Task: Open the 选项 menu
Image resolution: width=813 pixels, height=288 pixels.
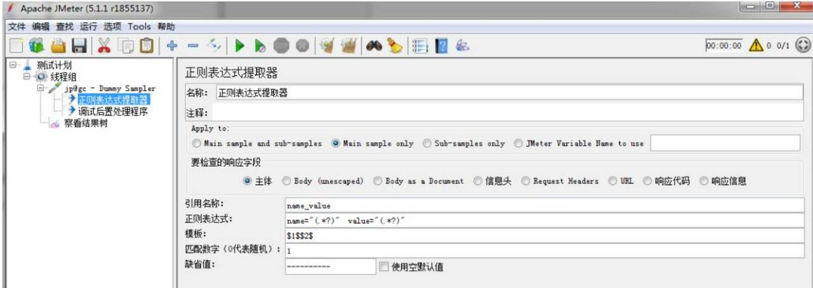Action: click(112, 27)
